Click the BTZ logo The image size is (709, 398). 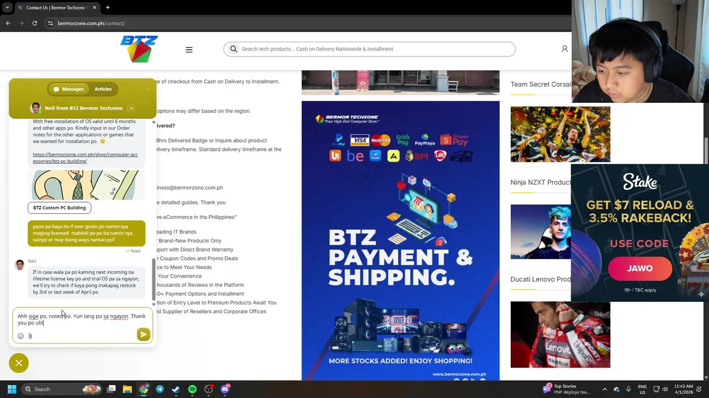click(139, 49)
